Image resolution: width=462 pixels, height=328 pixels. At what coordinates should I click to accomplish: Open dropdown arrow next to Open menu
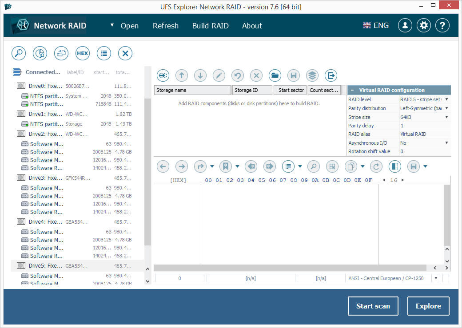(112, 25)
